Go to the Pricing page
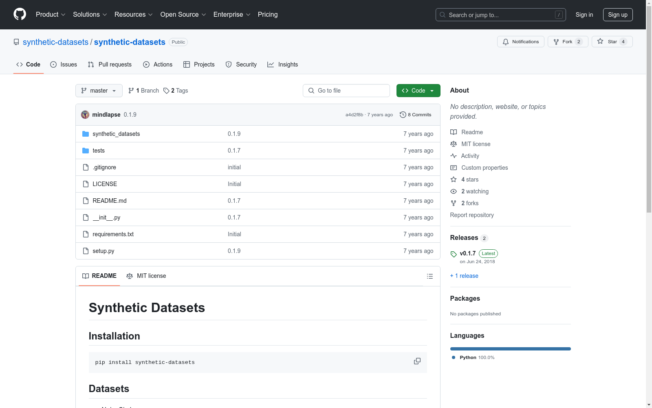Viewport: 652px width, 408px height. [268, 15]
